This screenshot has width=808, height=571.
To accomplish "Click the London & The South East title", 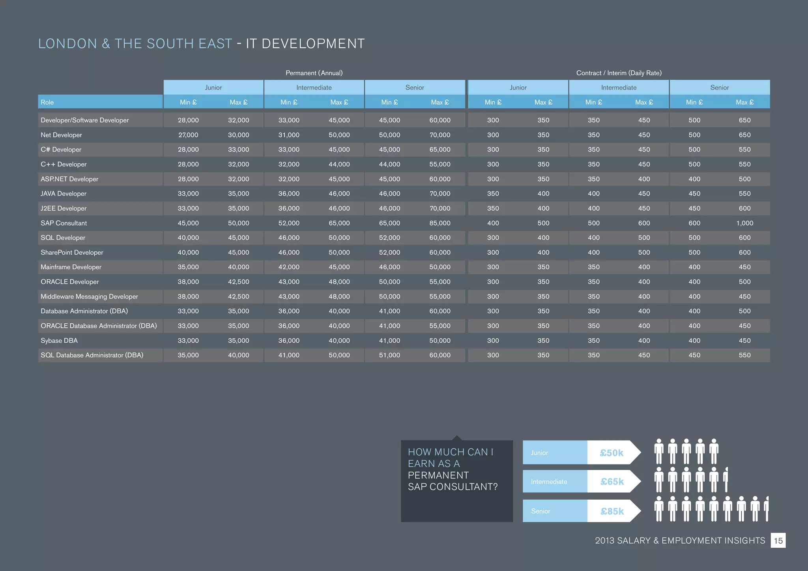I will click(135, 43).
